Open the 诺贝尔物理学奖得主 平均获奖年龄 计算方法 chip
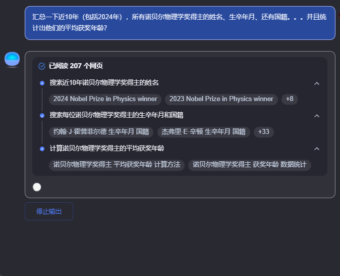This screenshot has width=340, height=276. [x=117, y=165]
